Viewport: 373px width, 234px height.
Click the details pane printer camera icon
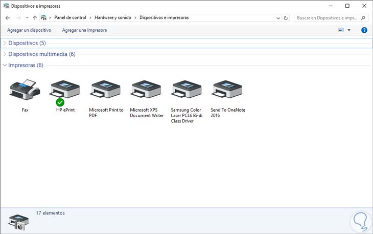(18, 222)
